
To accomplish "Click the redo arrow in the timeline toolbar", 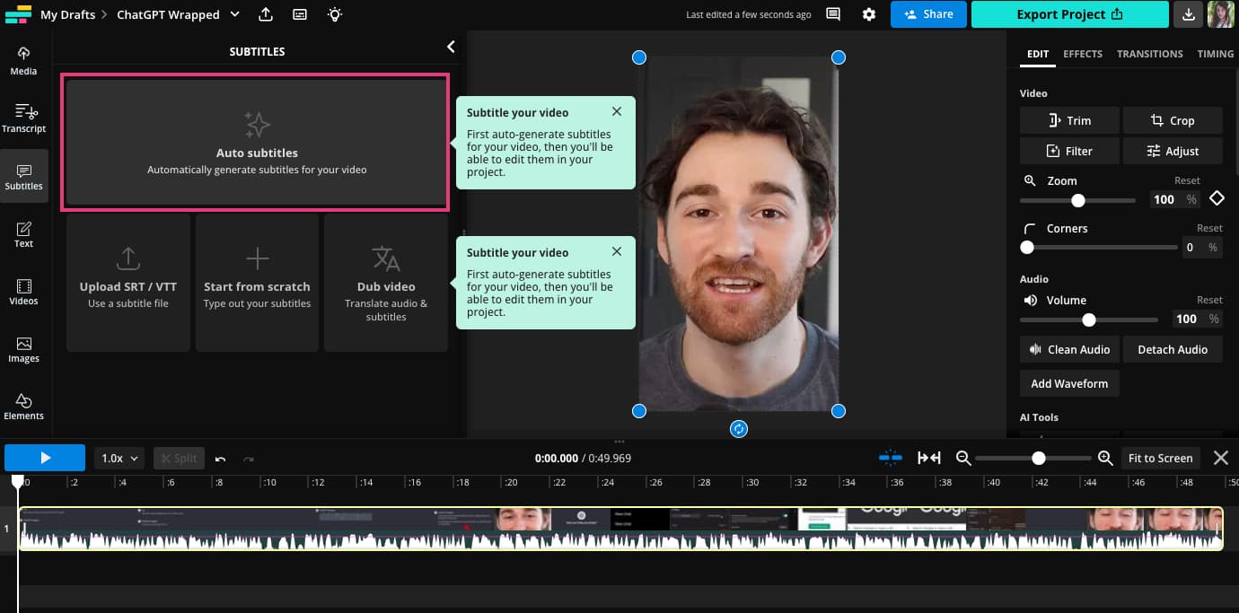I will click(x=249, y=458).
